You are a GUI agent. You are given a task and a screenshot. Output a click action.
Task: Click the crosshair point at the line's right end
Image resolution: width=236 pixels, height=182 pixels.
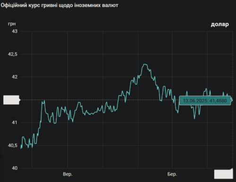(x=232, y=100)
